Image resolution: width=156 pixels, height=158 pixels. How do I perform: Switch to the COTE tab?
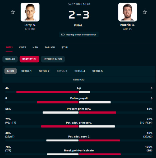22,48
